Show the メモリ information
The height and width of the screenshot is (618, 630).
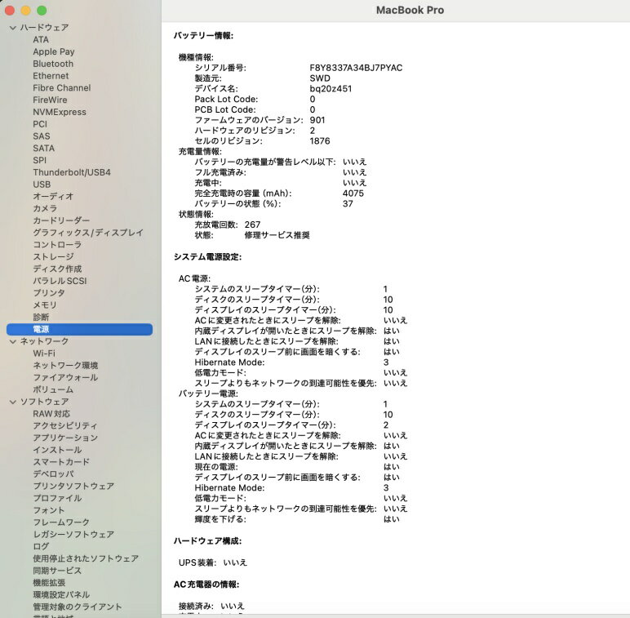click(x=45, y=305)
